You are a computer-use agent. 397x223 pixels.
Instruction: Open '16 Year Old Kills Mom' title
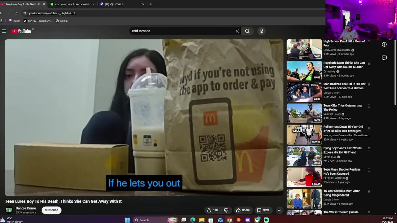tap(341, 193)
